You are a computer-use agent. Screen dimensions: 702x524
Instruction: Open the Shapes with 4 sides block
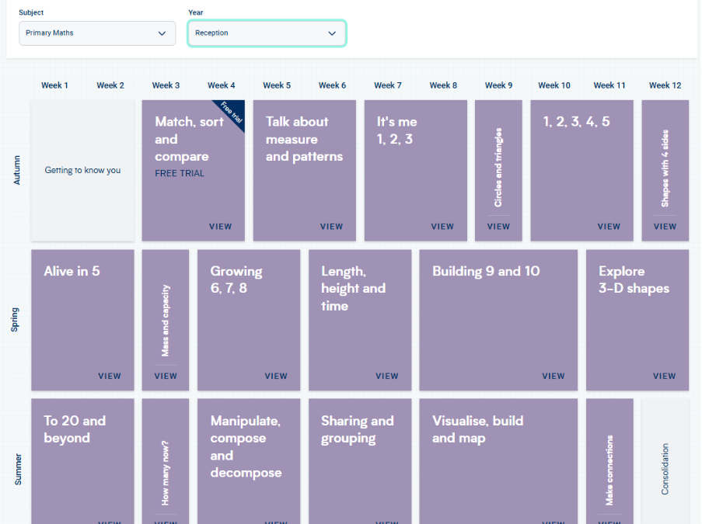(x=665, y=171)
